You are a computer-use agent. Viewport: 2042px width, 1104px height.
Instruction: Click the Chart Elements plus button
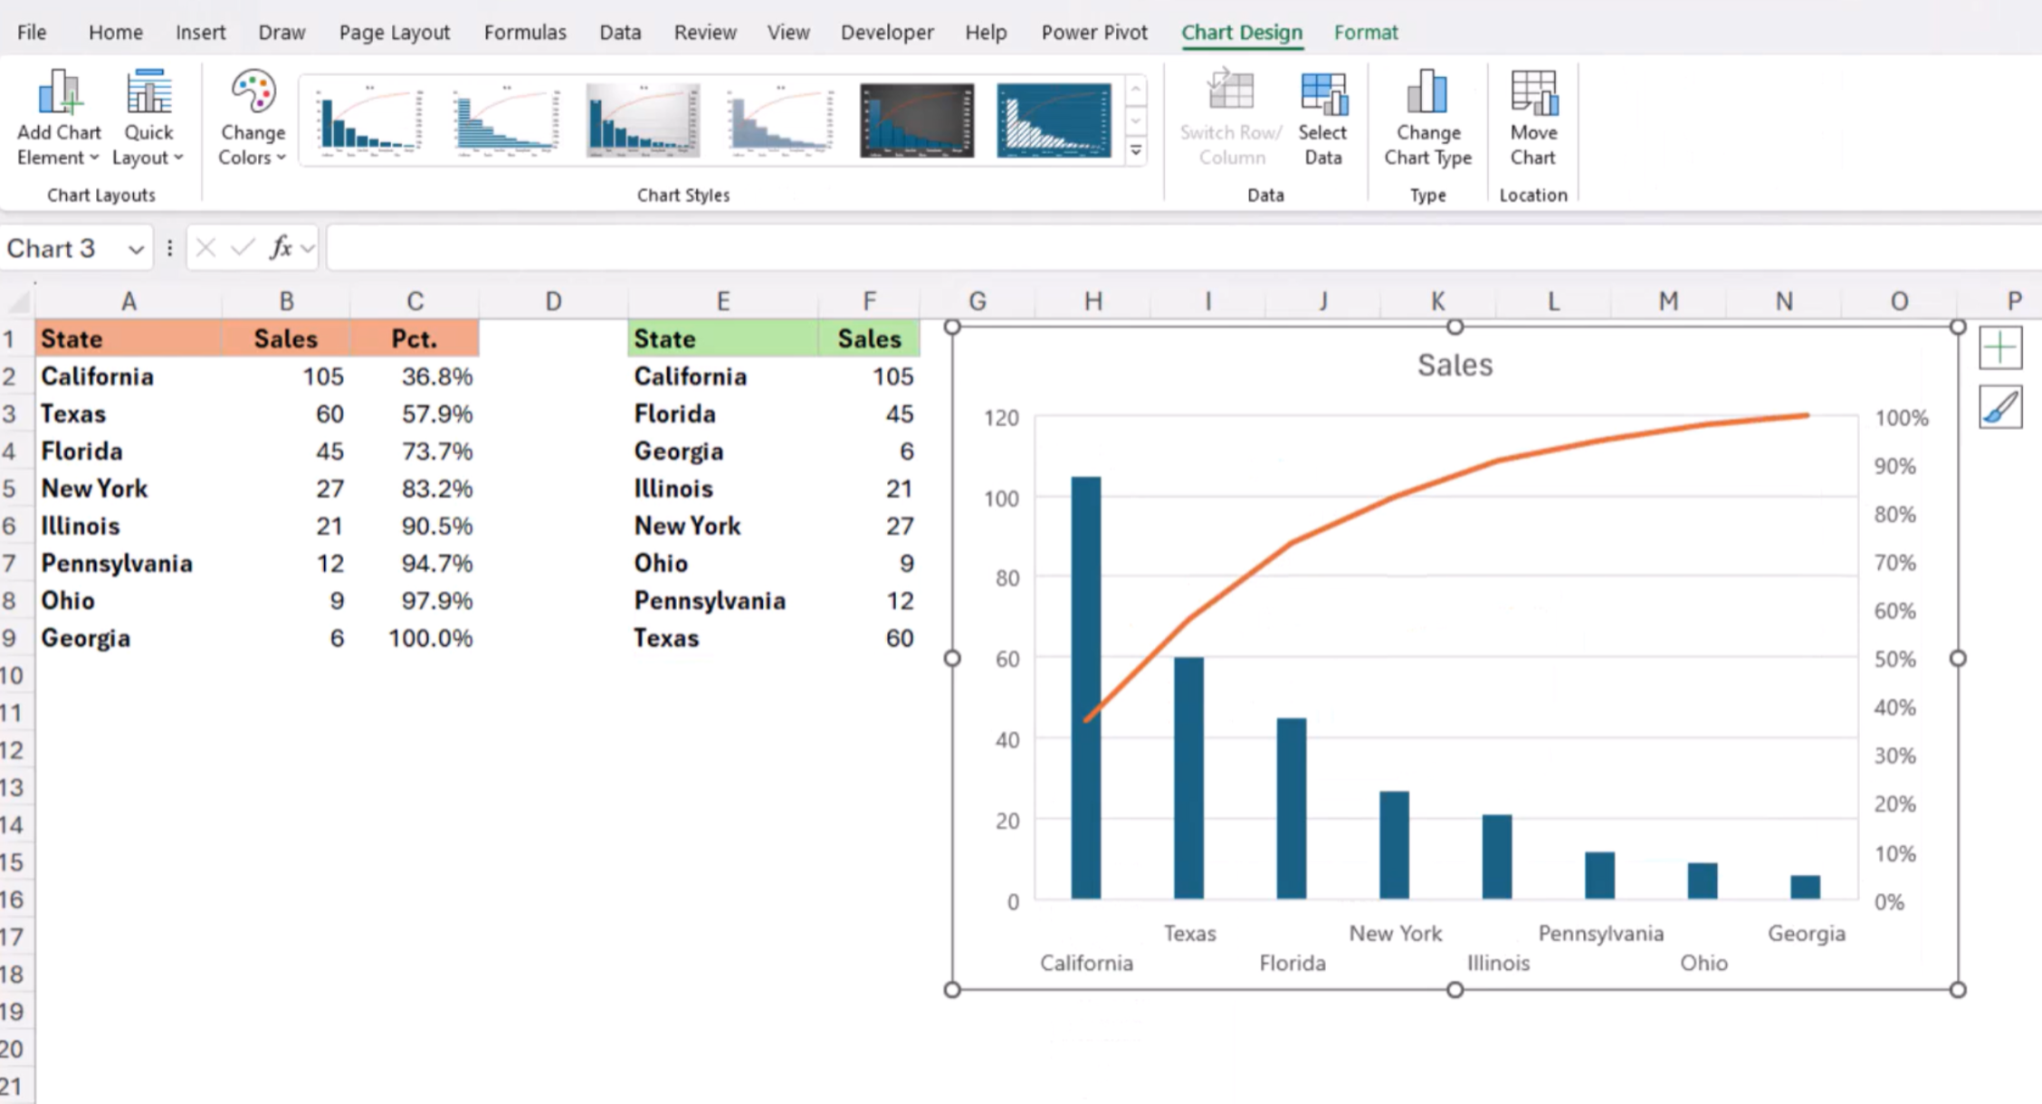pyautogui.click(x=2000, y=348)
